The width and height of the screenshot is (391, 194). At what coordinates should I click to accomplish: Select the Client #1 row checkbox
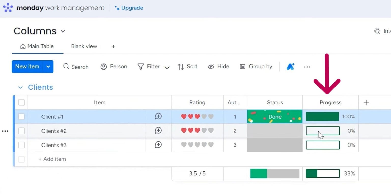click(x=21, y=117)
